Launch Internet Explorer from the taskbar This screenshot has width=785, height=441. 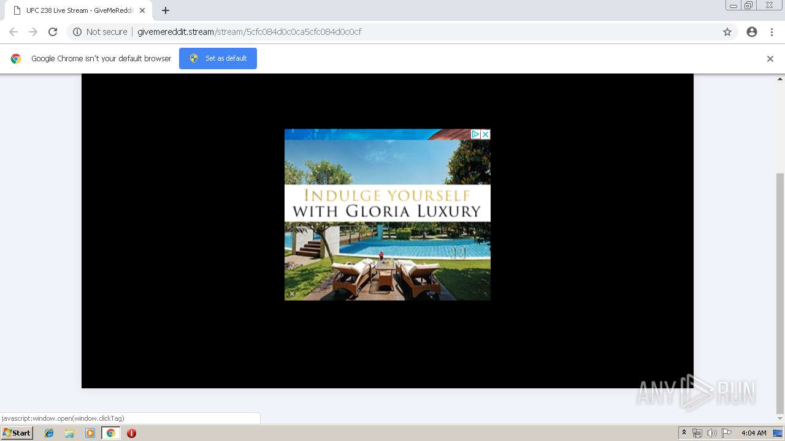49,433
